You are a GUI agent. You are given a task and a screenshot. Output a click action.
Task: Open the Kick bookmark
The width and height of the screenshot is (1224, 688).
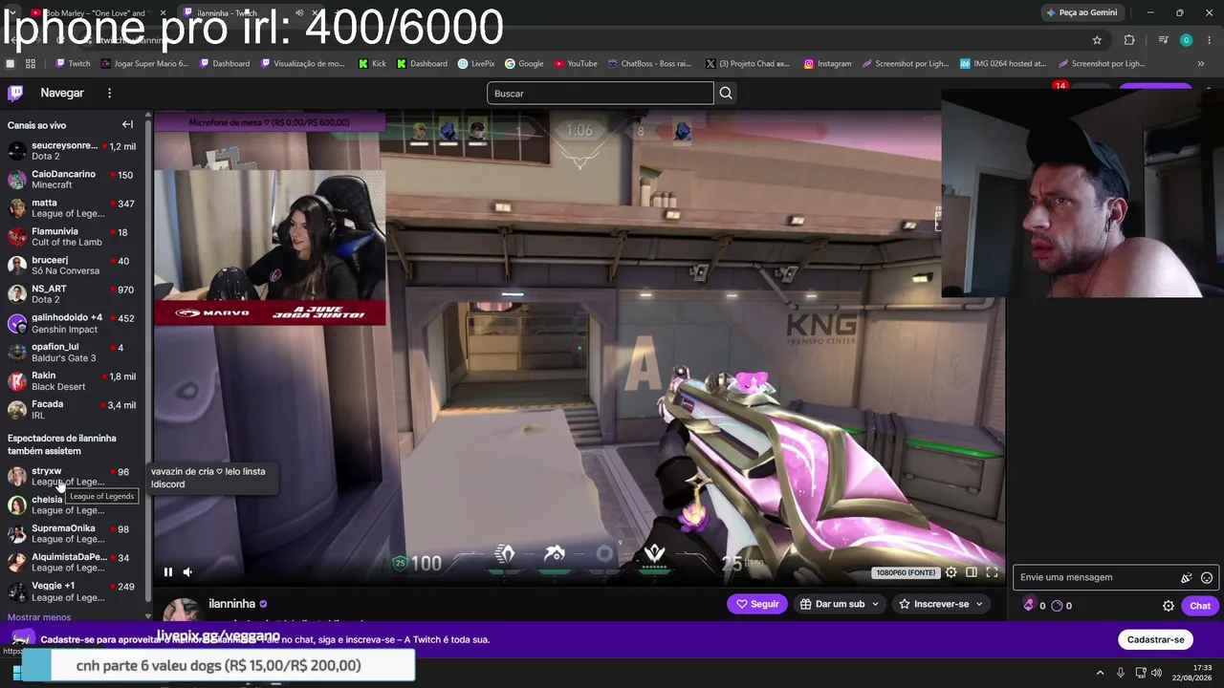(372, 64)
